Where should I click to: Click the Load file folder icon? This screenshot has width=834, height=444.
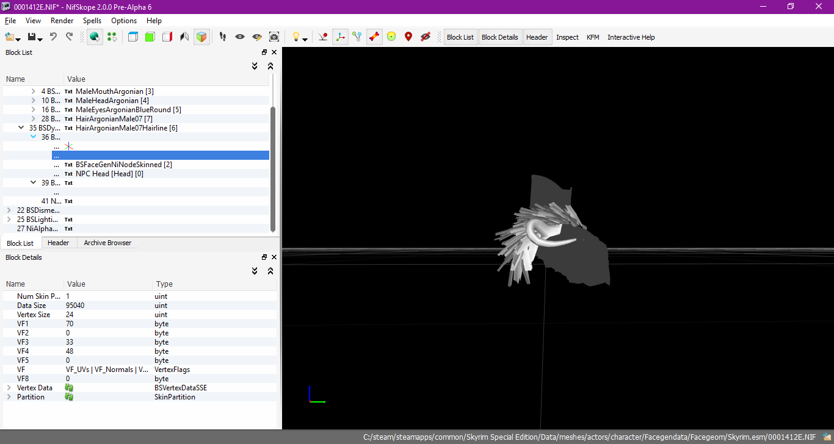pos(9,37)
